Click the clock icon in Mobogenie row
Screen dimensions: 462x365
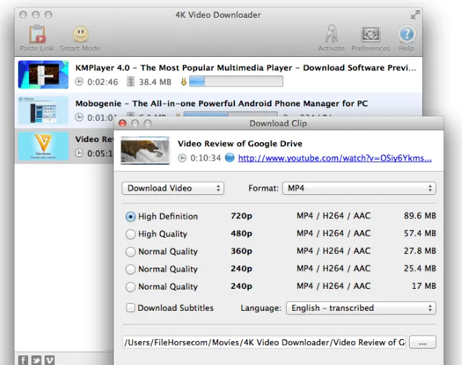click(x=79, y=117)
